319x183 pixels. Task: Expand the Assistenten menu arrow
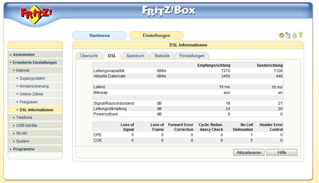[10, 55]
